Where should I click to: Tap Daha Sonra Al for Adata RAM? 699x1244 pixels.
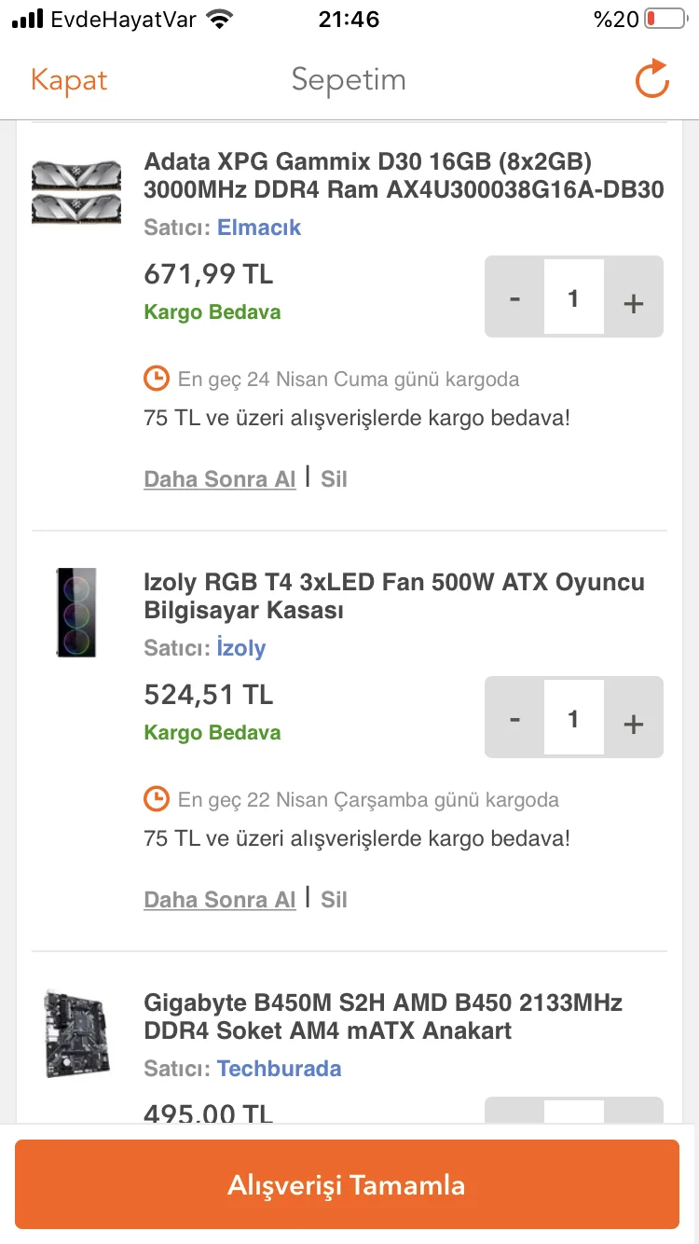[220, 479]
